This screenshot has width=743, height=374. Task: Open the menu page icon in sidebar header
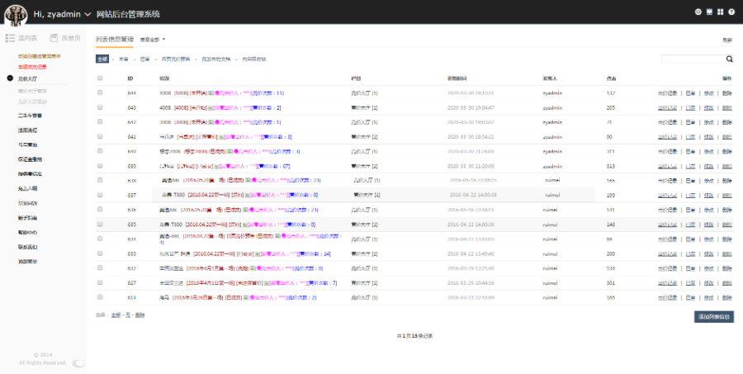(54, 38)
